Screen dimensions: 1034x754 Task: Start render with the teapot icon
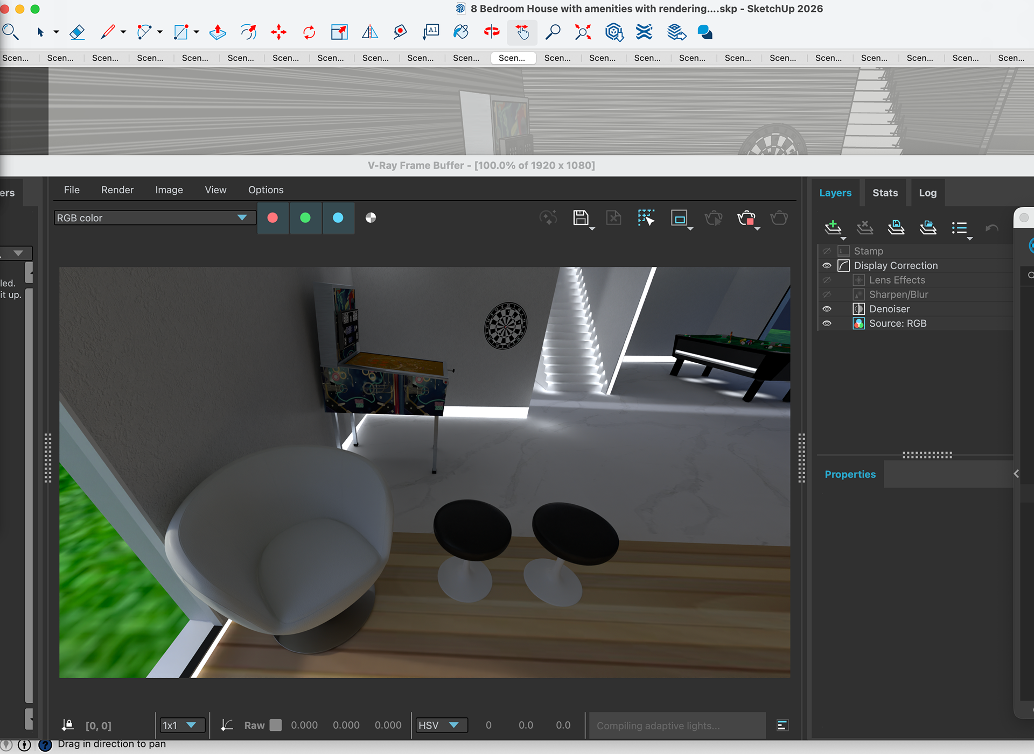(x=779, y=217)
